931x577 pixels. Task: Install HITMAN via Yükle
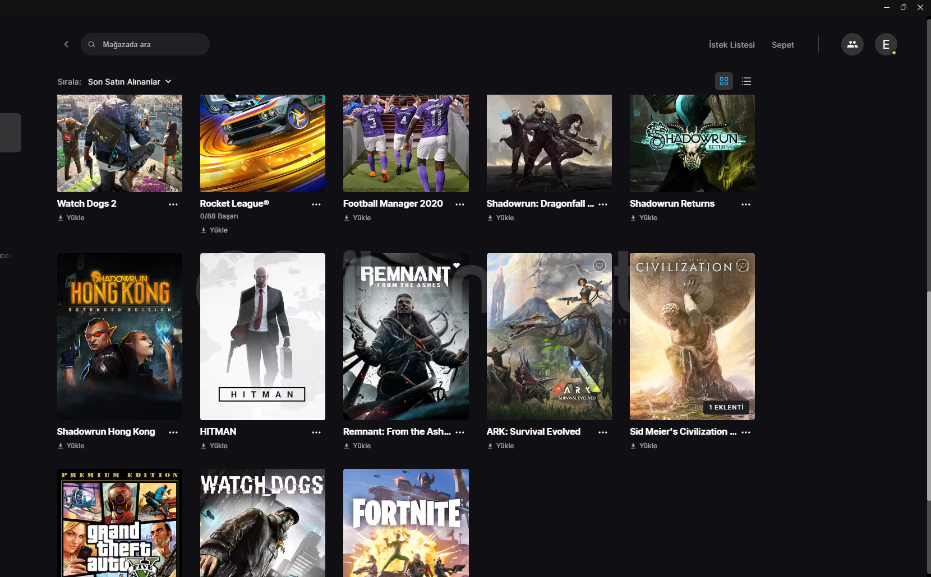(x=214, y=446)
